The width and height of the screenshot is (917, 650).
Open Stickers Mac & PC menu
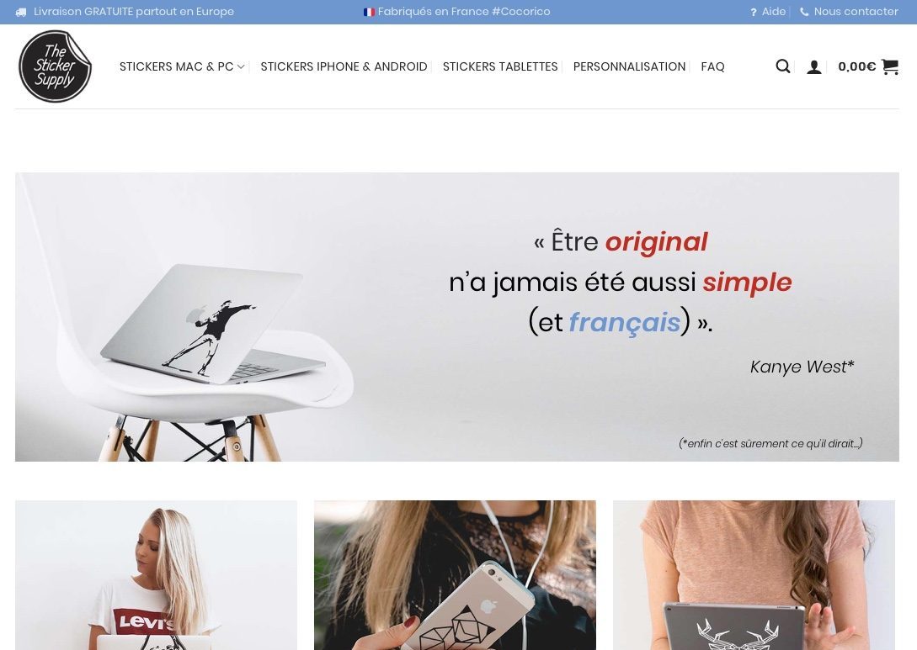click(177, 66)
